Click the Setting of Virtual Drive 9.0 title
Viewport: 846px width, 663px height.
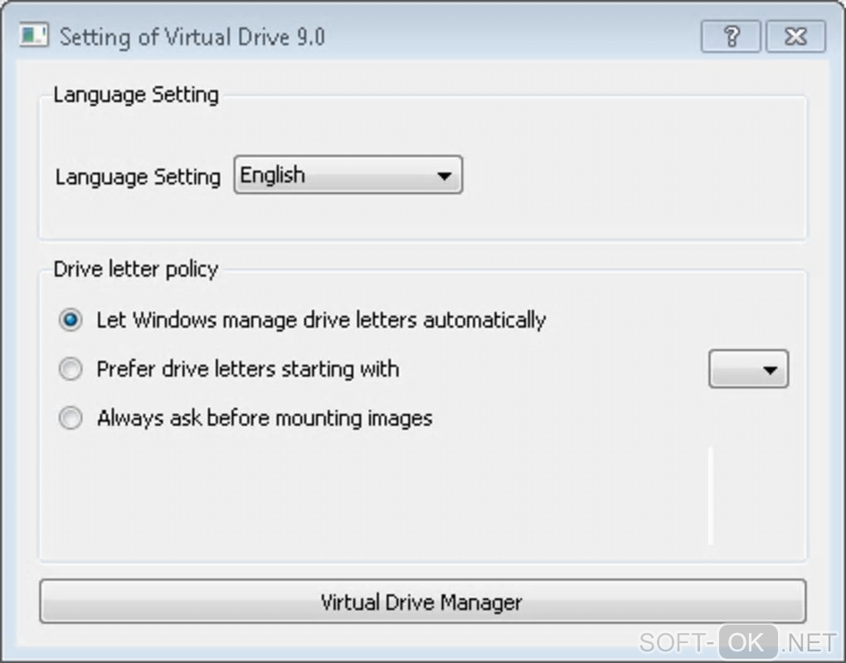pos(192,37)
